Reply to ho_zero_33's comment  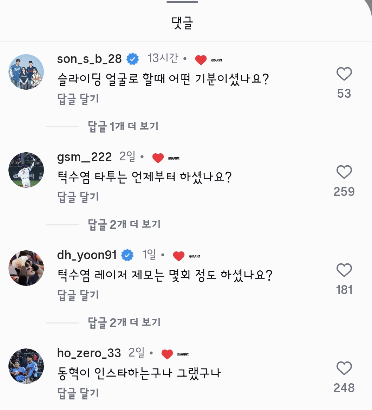coord(78,393)
